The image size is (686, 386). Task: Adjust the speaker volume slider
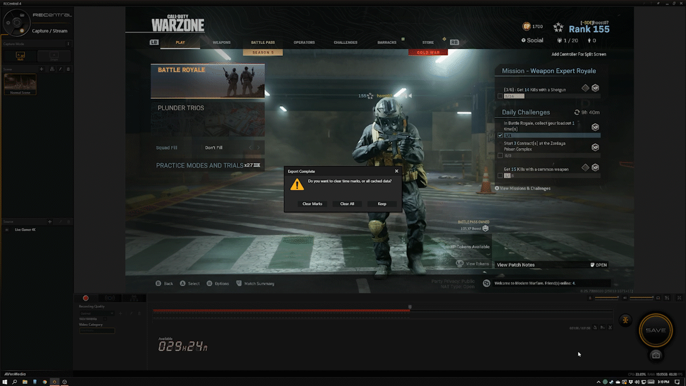tap(642, 298)
